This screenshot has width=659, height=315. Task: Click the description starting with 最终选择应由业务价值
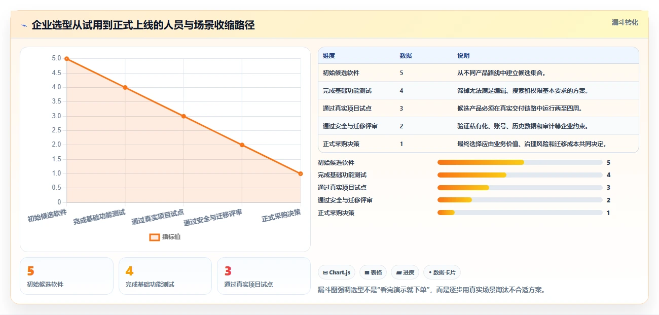[x=532, y=144]
